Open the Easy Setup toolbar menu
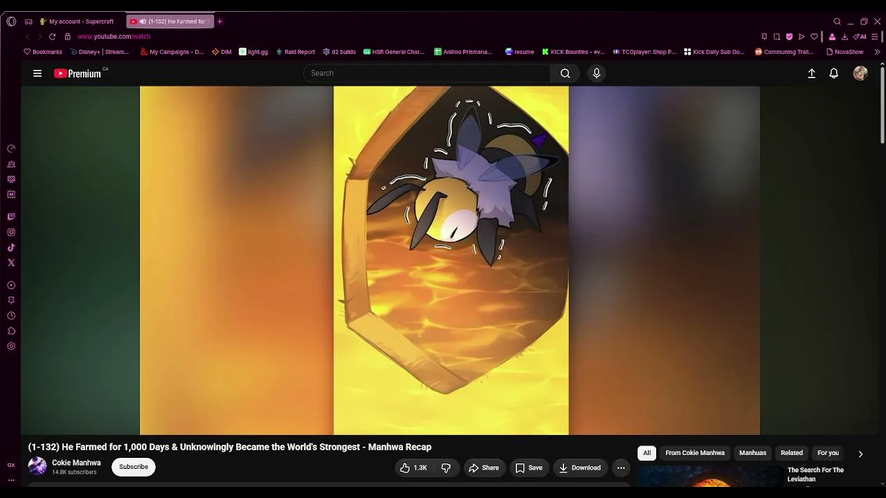Viewport: 886px width, 498px height. 876,37
